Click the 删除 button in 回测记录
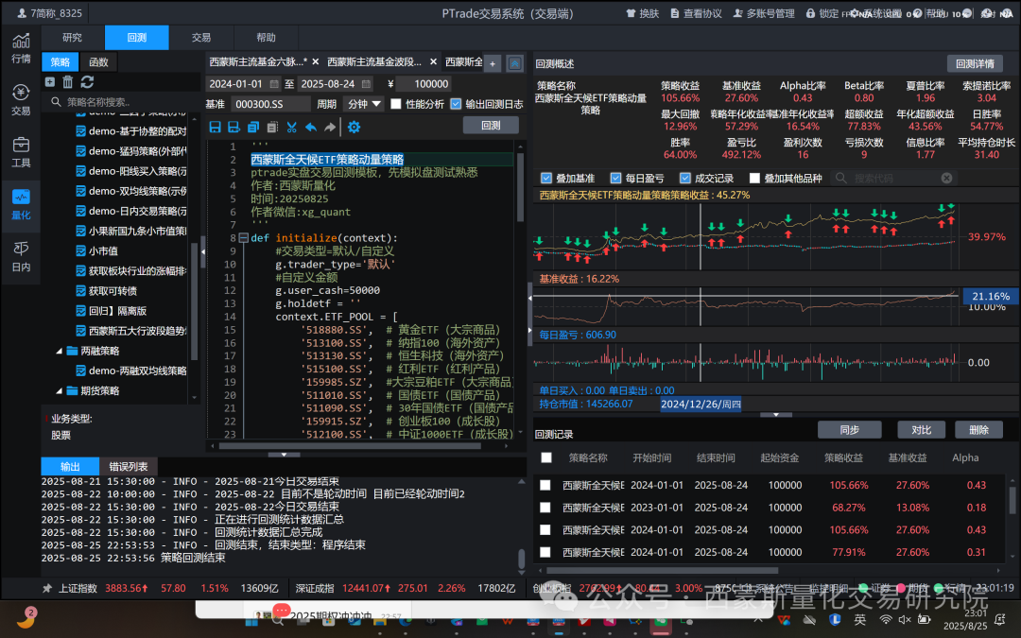 (x=978, y=430)
